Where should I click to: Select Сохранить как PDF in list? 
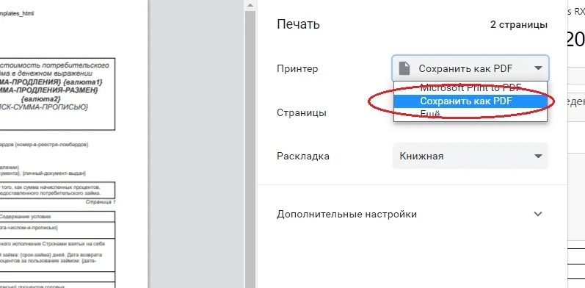point(470,101)
